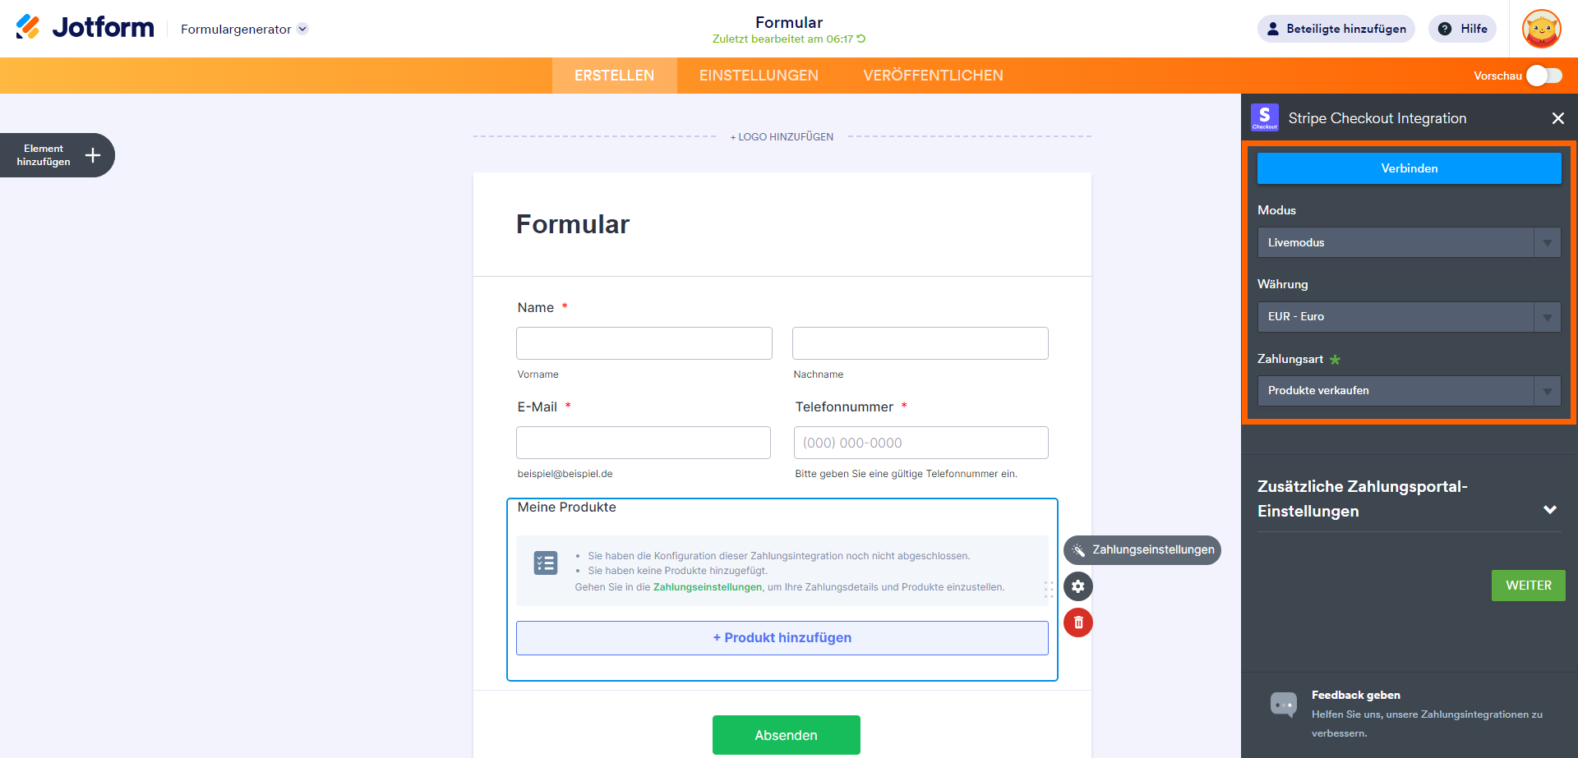Click the Vorname input field

click(644, 343)
